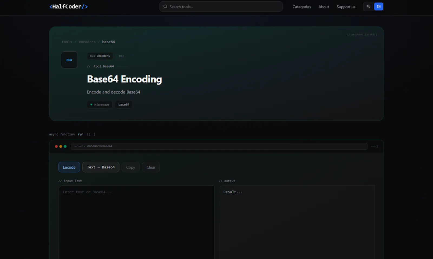Image resolution: width=433 pixels, height=259 pixels.
Task: Switch language to RU
Action: tap(368, 6)
